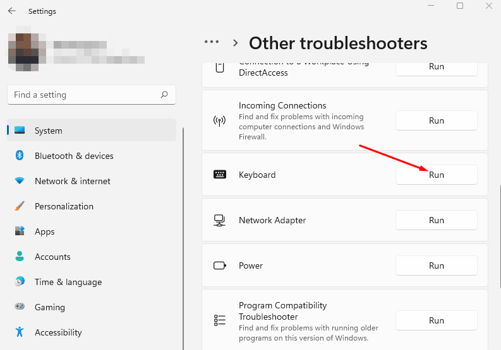Minimize the Settings window
This screenshot has height=350, width=501.
(431, 6)
